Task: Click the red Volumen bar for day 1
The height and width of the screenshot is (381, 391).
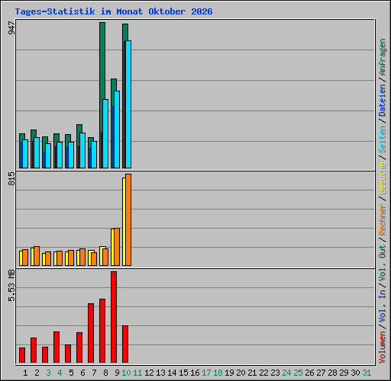Action: pos(22,355)
